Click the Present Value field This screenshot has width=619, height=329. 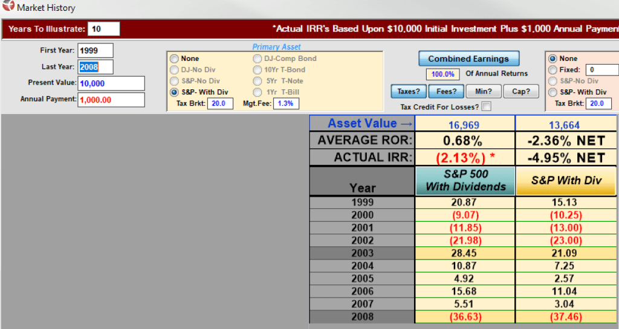pyautogui.click(x=111, y=83)
